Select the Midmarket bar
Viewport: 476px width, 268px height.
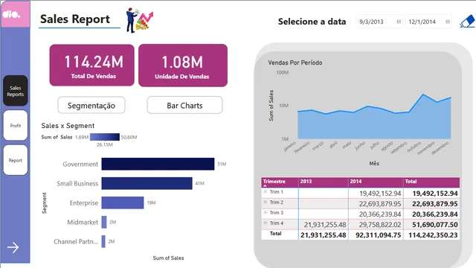point(104,222)
